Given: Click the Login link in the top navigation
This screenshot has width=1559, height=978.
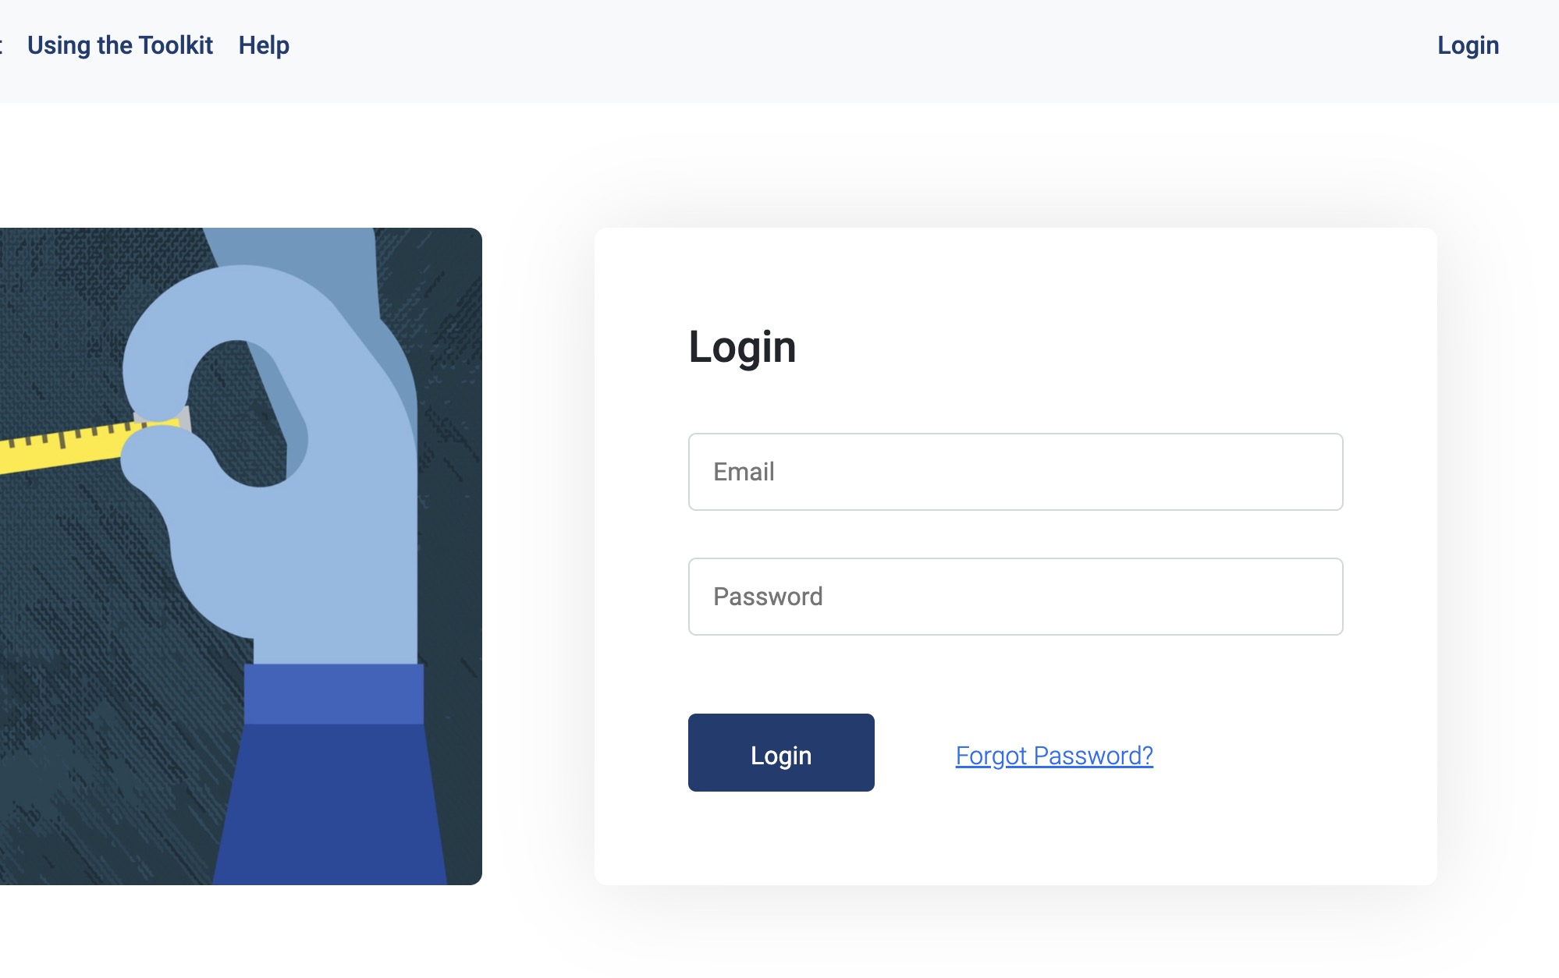Looking at the screenshot, I should 1468,45.
